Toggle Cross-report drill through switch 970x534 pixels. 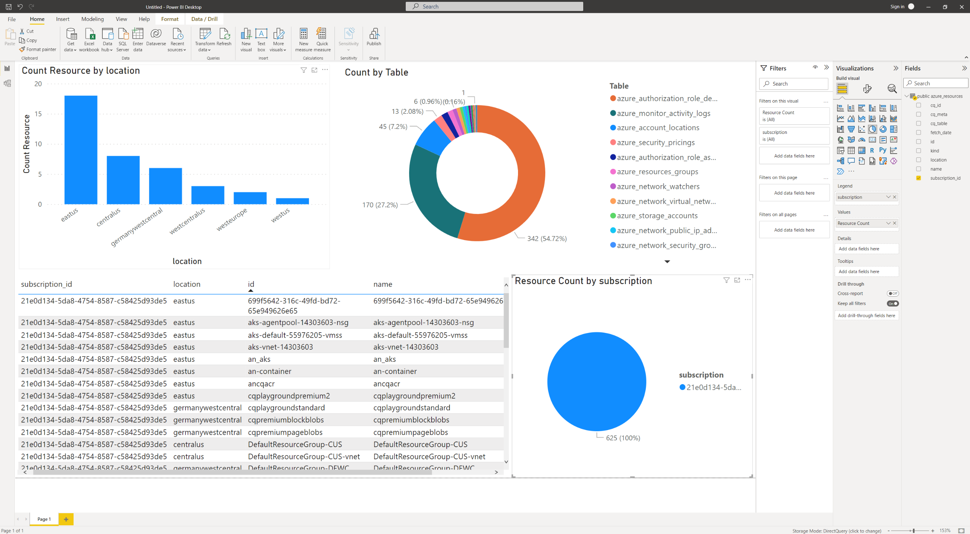tap(893, 293)
